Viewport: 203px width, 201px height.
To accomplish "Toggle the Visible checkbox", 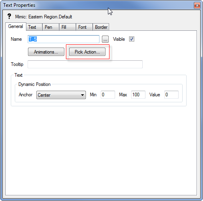I will [x=131, y=39].
